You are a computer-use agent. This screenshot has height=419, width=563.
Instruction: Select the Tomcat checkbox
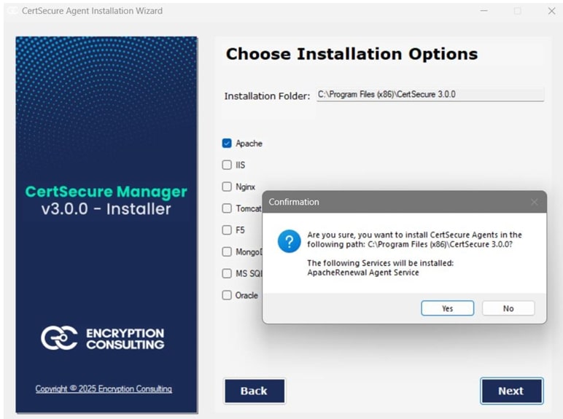point(227,208)
